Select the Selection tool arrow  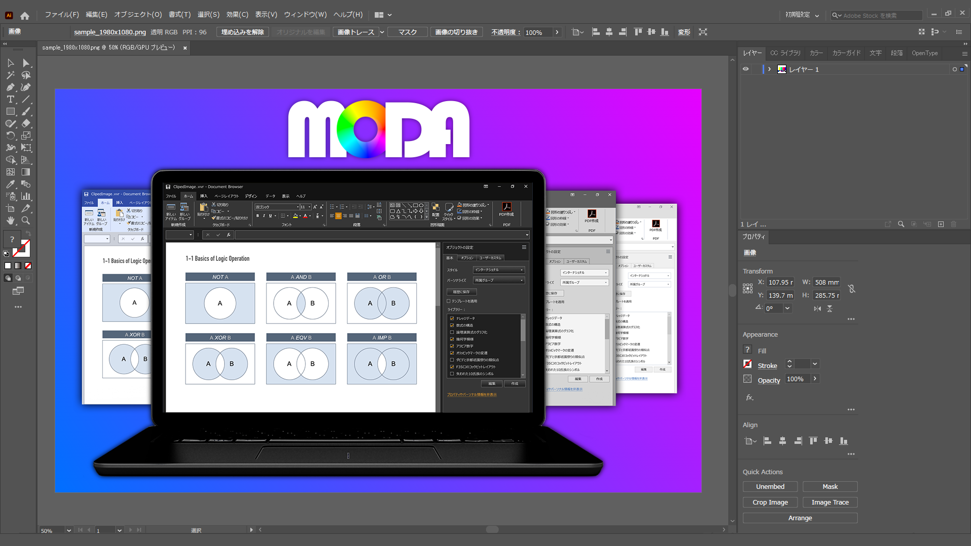11,63
